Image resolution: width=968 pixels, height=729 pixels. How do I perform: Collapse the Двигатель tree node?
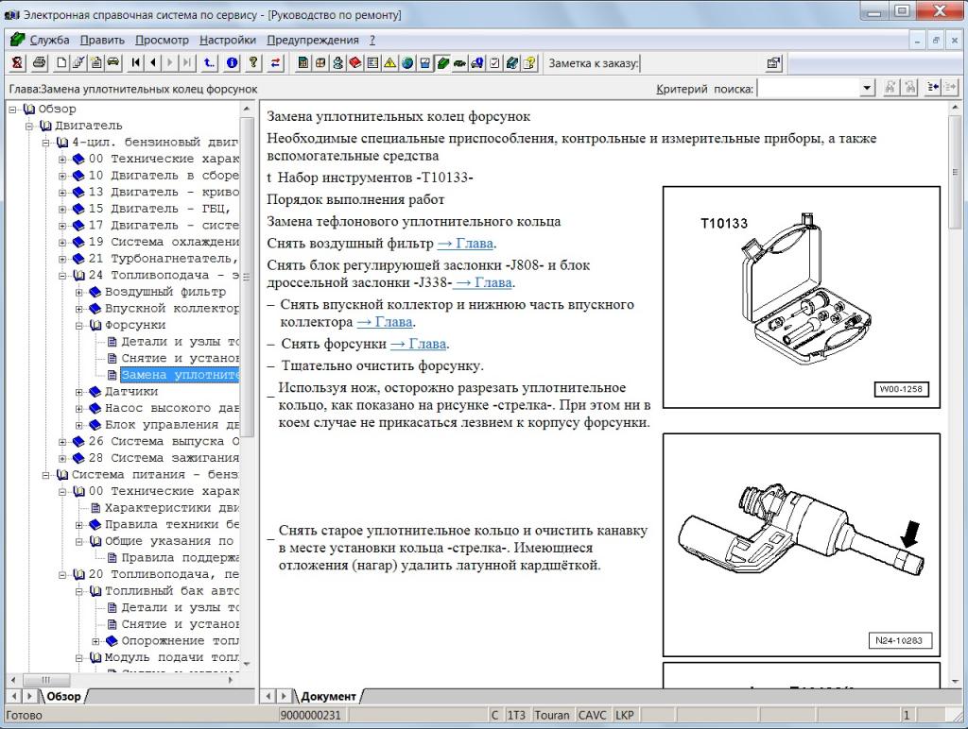pyautogui.click(x=29, y=127)
